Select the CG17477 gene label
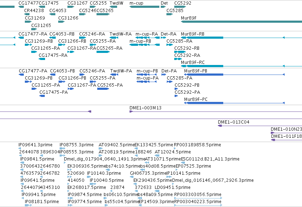 click(28, 3)
